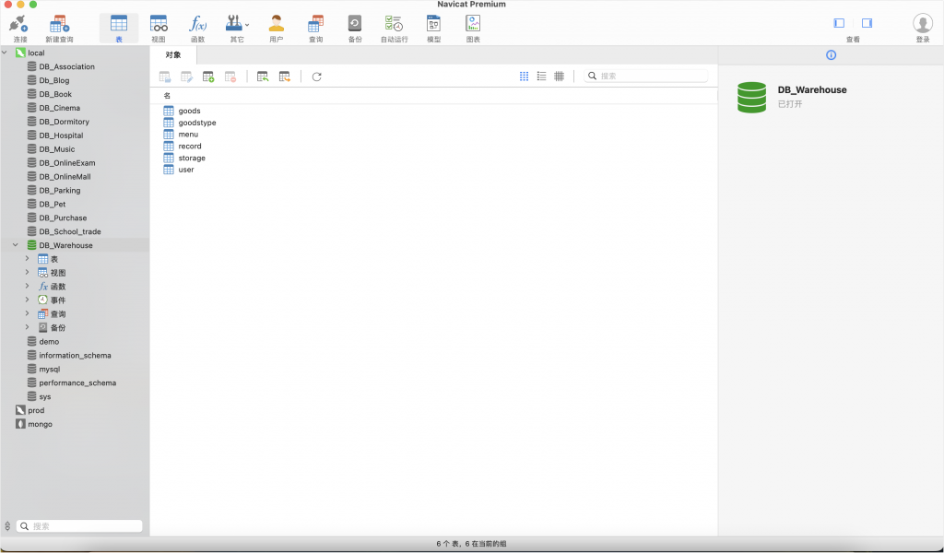Click the refresh icon in the object toolbar

317,76
